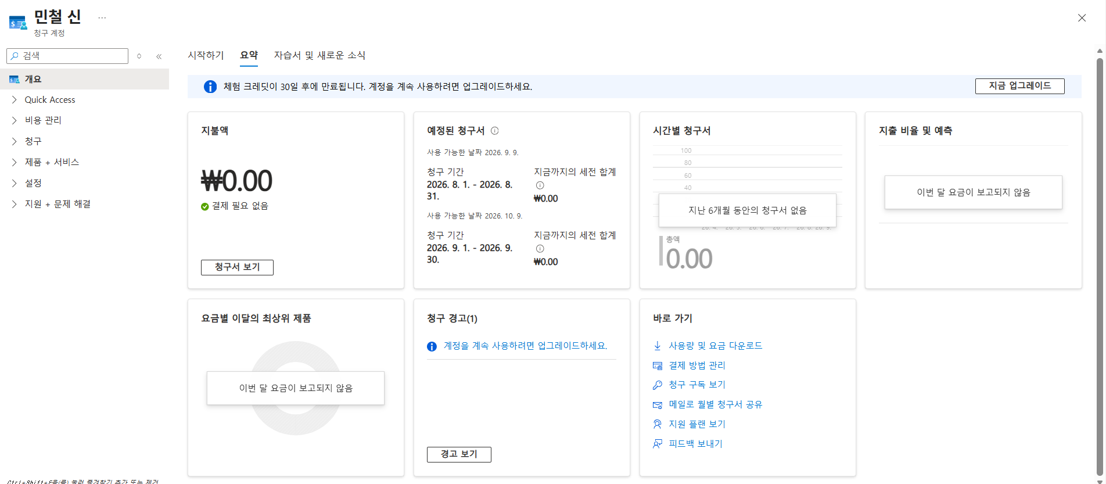Click the blue info icon in the trial credit banner
This screenshot has height=484, width=1106.
click(x=210, y=87)
